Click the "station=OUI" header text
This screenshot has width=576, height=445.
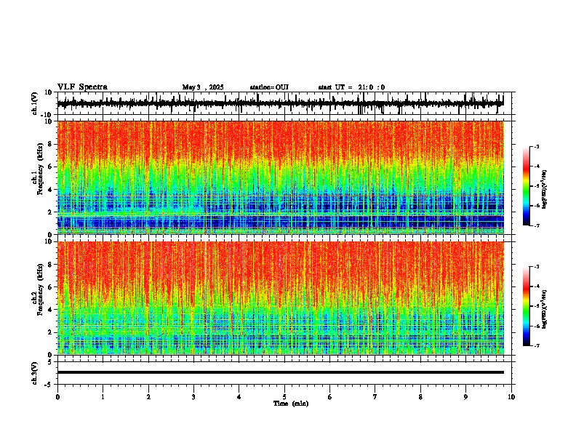269,87
